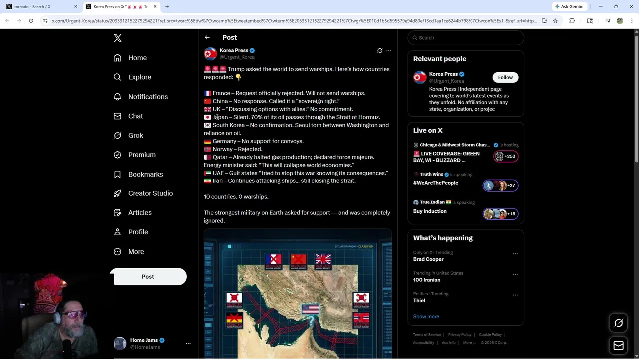This screenshot has width=639, height=359.
Task: Click the X logo in the sidebar
Action: (118, 38)
